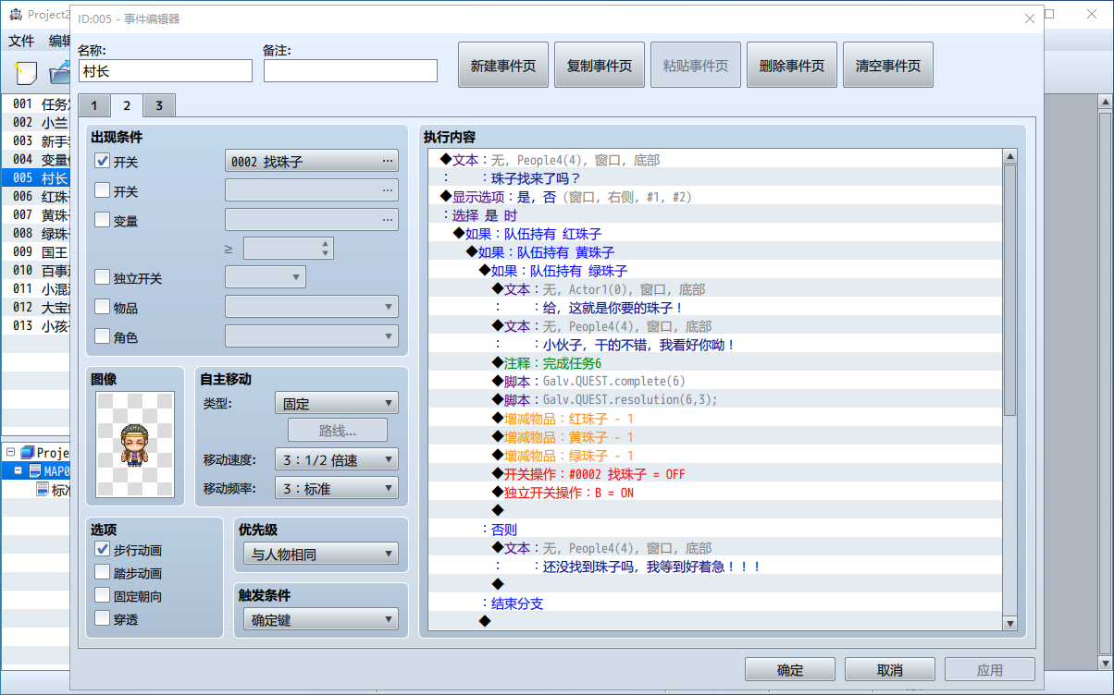Click the map icon beside the 标准 child map
The height and width of the screenshot is (695, 1114).
tap(43, 490)
